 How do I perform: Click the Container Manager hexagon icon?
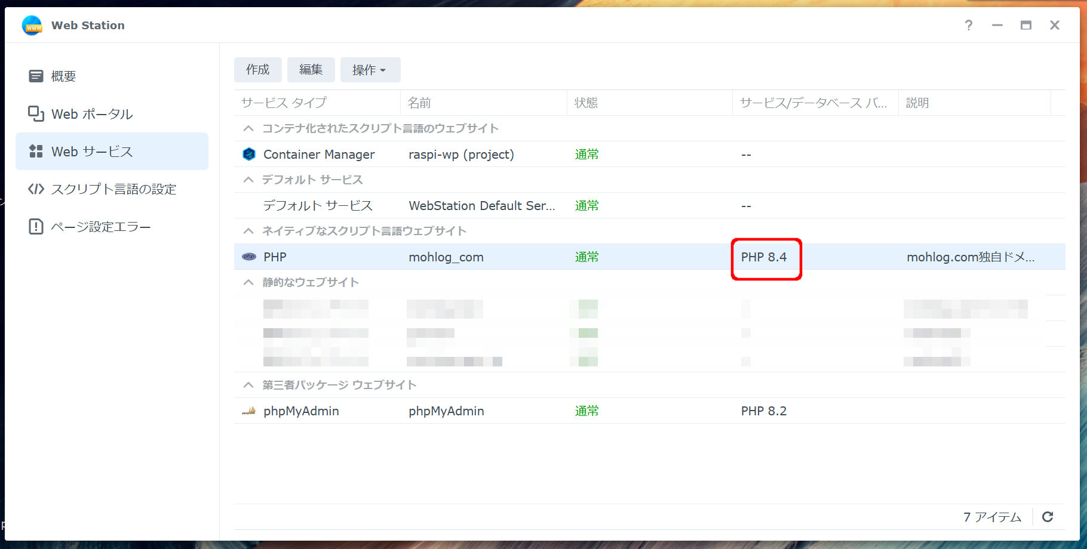(x=249, y=155)
